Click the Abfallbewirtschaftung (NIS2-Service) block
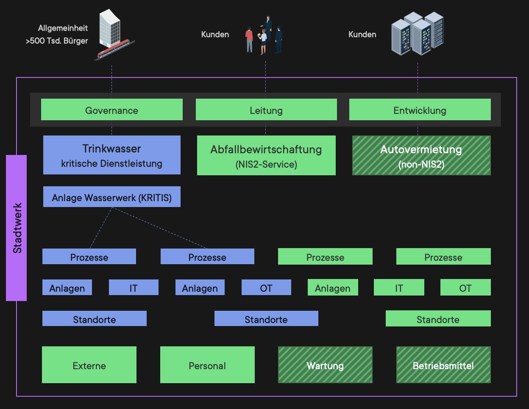Screen dimensions: 529x409 click(x=266, y=155)
